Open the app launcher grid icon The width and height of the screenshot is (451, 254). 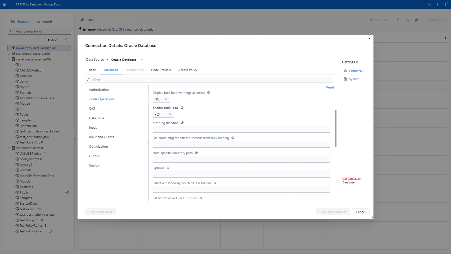click(x=5, y=4)
